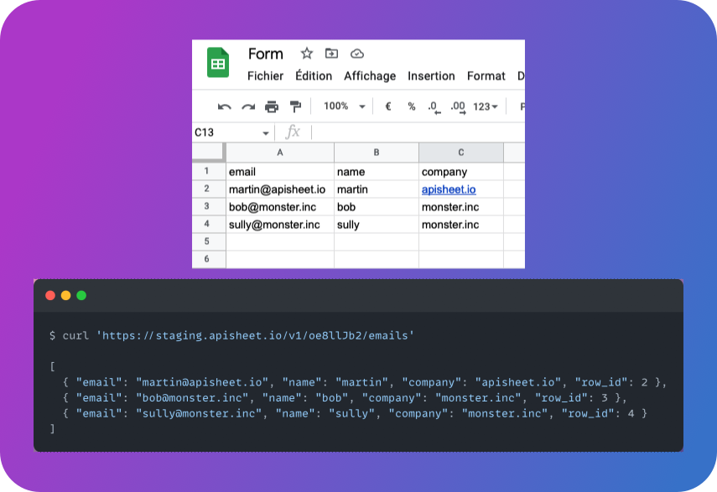The image size is (717, 492).
Task: Click the curl URL in terminal
Action: tap(255, 336)
